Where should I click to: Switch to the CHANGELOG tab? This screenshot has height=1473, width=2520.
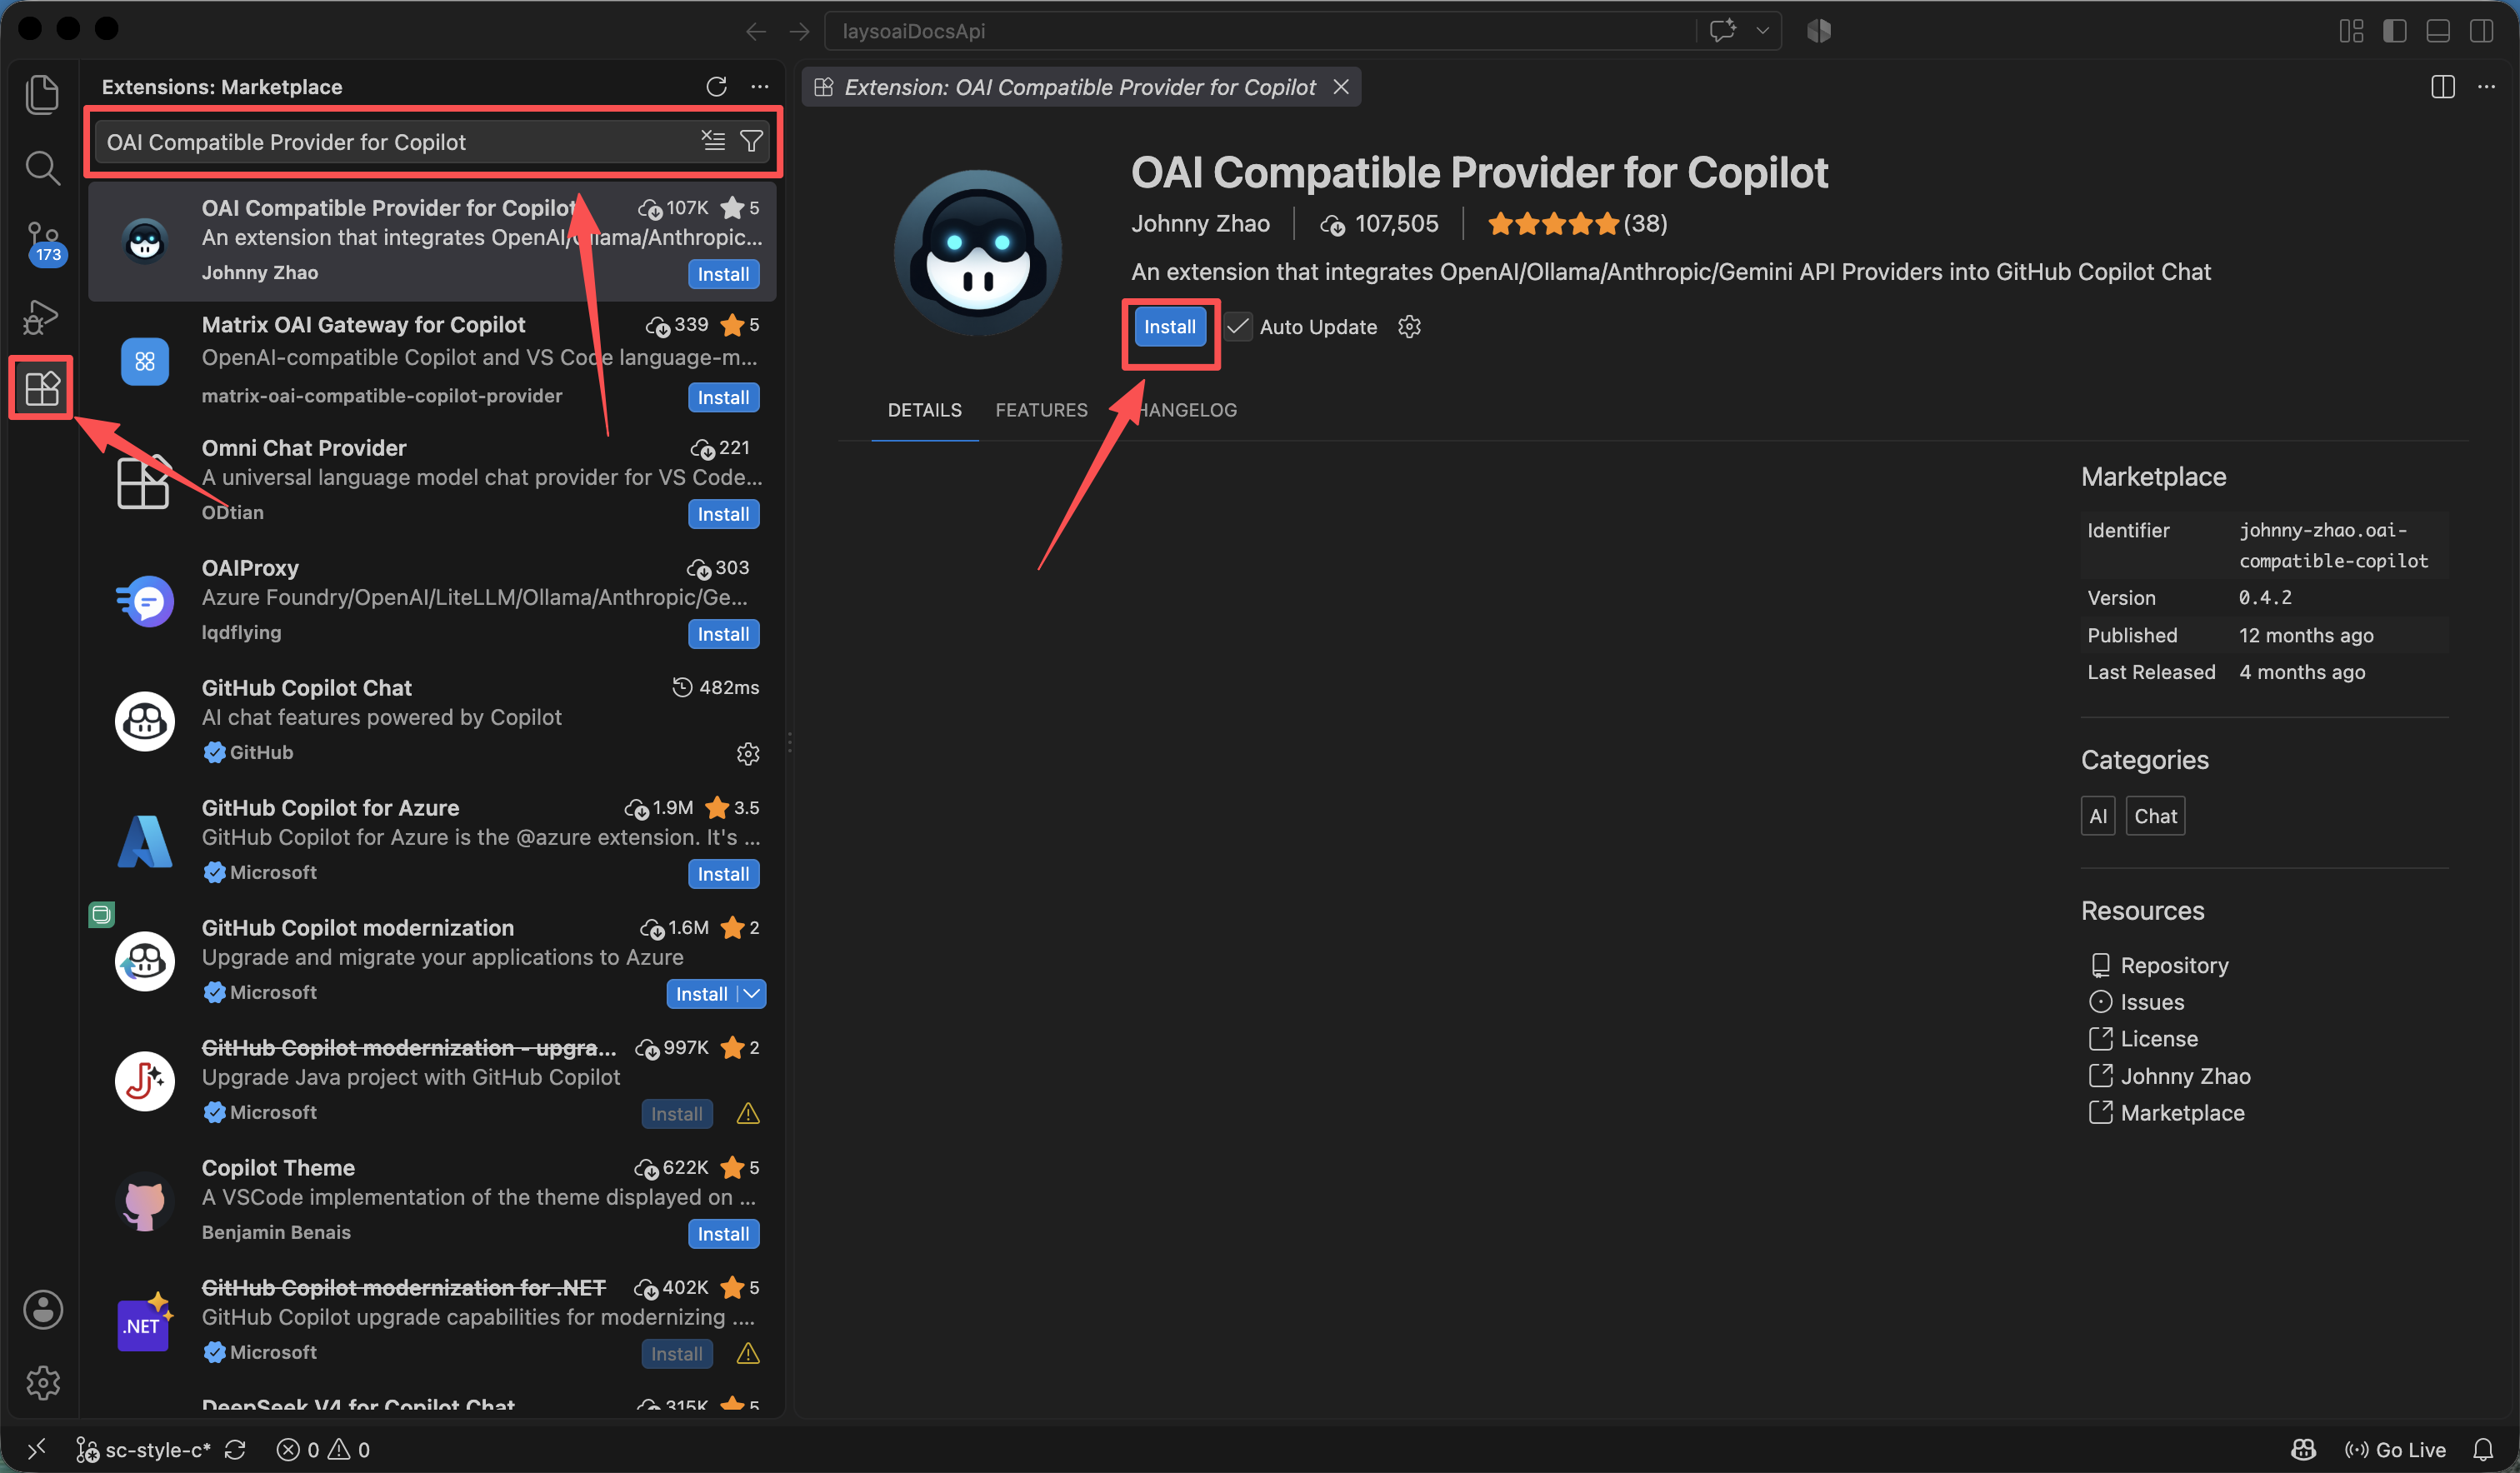(x=1178, y=410)
